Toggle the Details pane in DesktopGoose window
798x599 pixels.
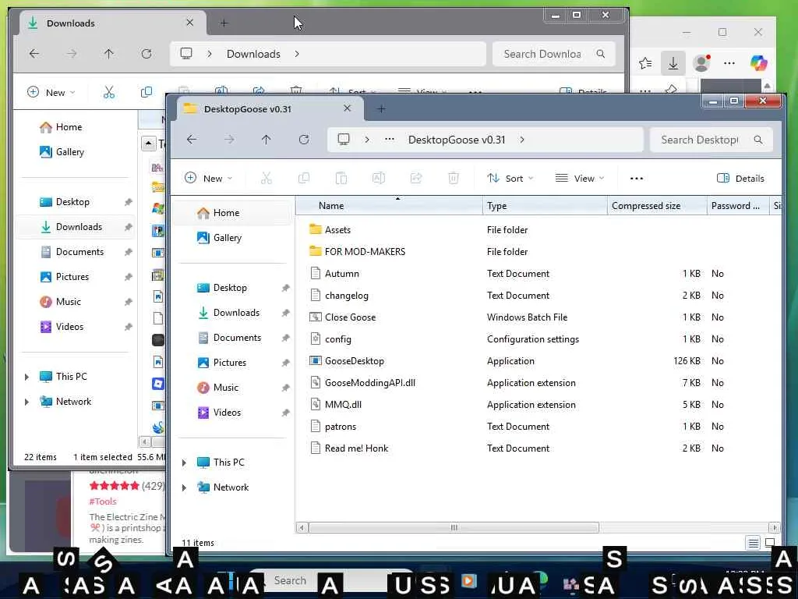(x=740, y=179)
